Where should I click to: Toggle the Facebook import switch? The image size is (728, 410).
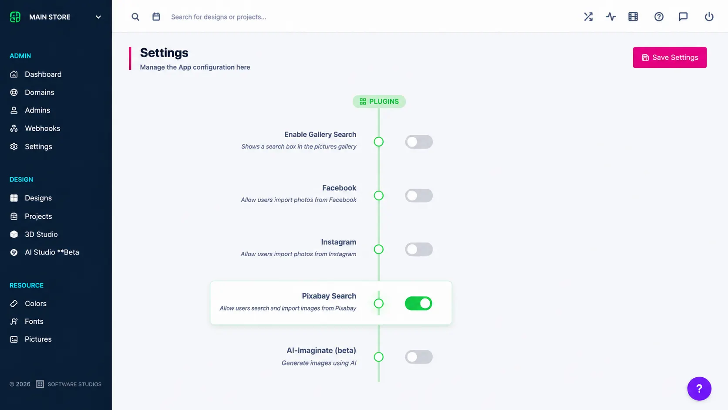[x=419, y=196]
